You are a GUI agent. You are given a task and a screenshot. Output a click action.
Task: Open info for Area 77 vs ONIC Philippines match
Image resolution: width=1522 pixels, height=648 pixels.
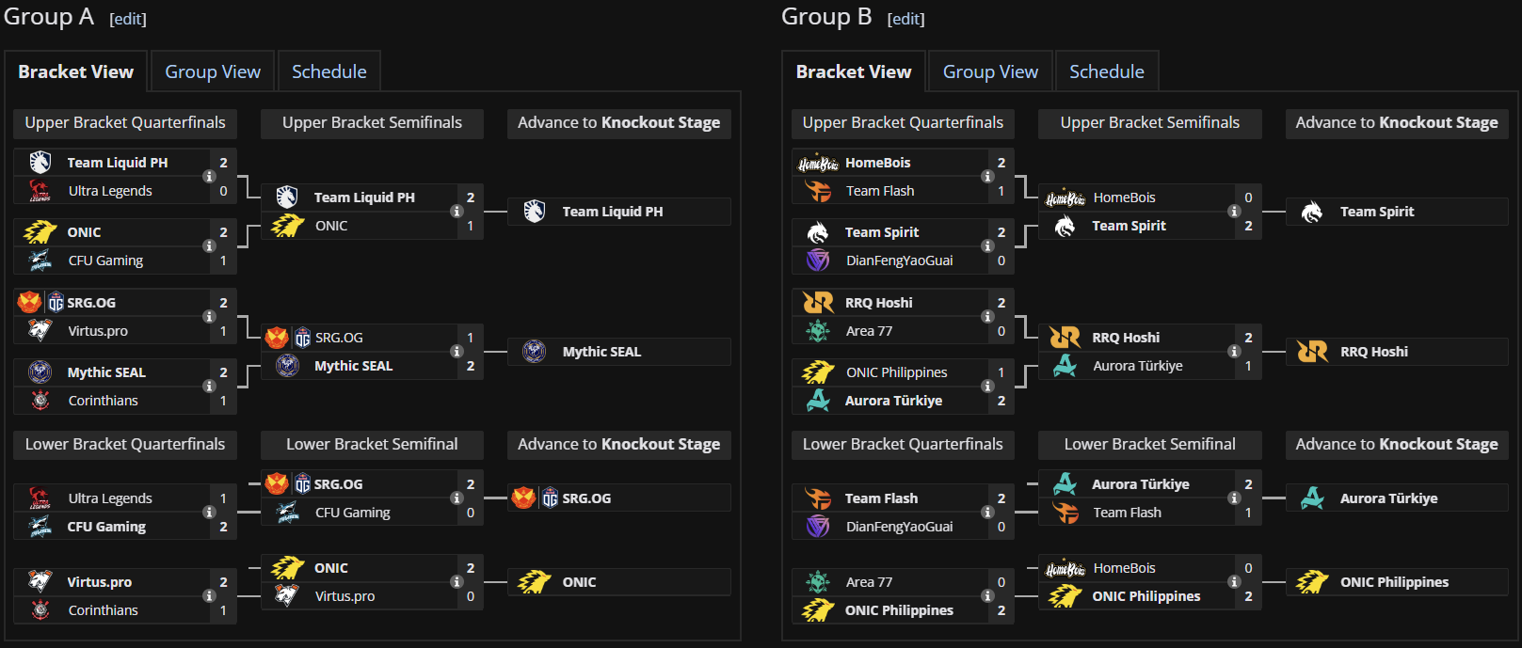point(987,596)
